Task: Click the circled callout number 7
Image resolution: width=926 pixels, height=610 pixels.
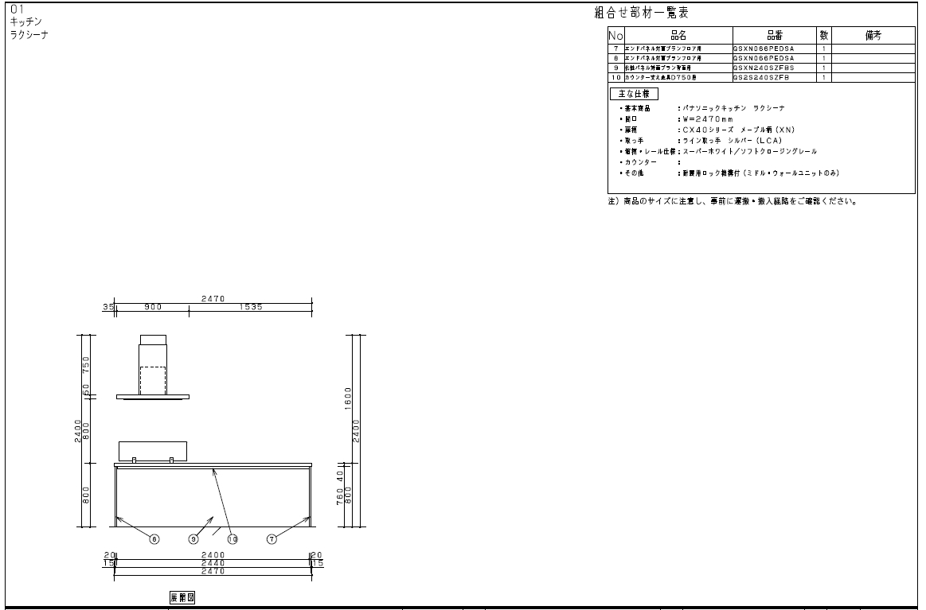Action: coord(272,538)
